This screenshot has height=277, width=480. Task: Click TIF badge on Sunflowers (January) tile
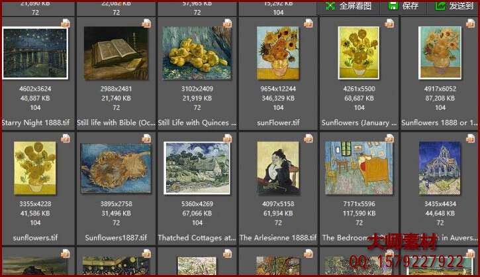pos(389,24)
